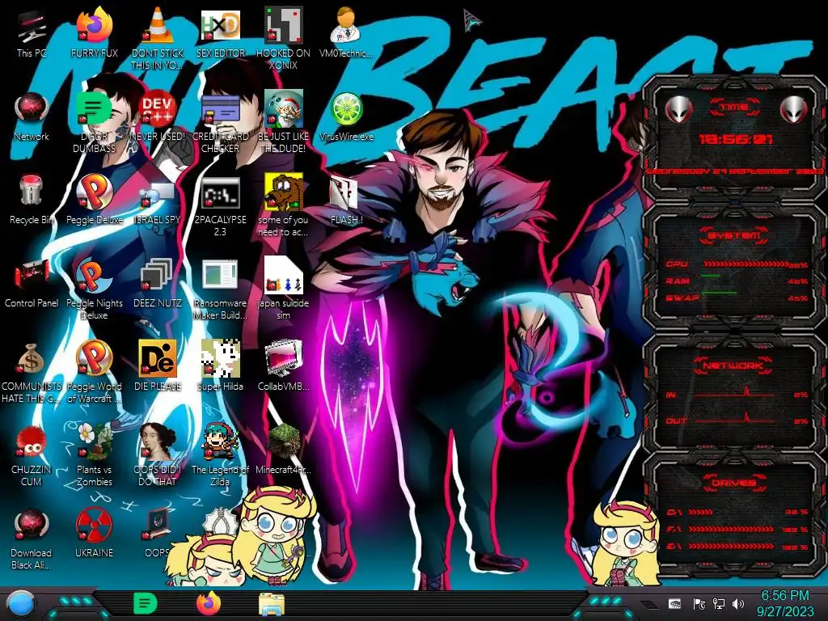Click the SYSTEM header in gadget

pos(734,235)
